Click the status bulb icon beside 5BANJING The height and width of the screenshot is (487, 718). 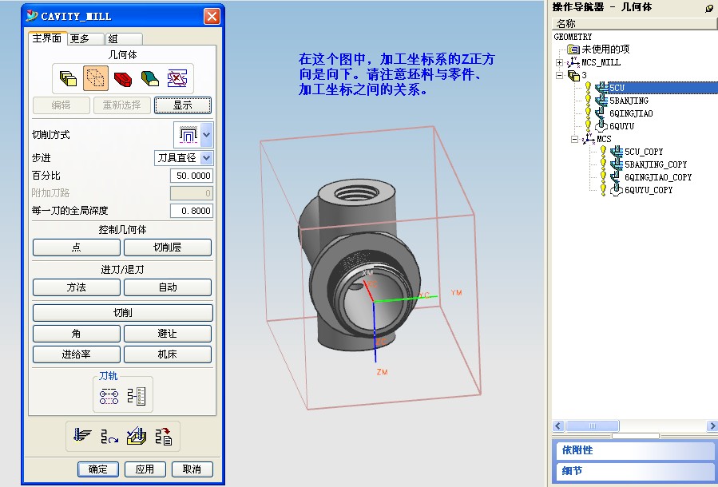click(x=589, y=101)
